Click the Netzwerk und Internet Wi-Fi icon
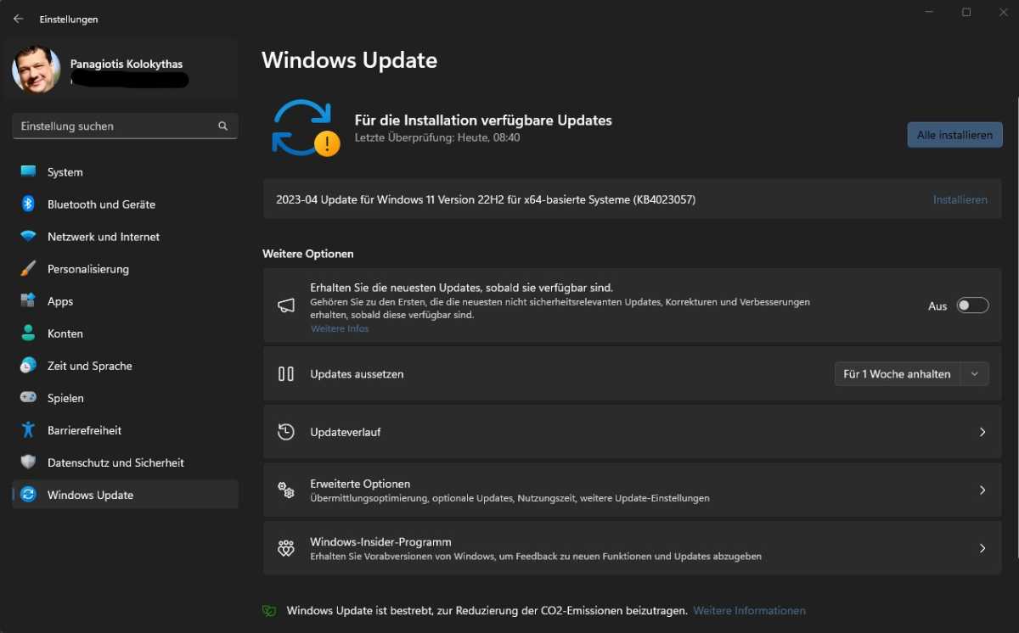This screenshot has height=633, width=1019. pyautogui.click(x=29, y=237)
